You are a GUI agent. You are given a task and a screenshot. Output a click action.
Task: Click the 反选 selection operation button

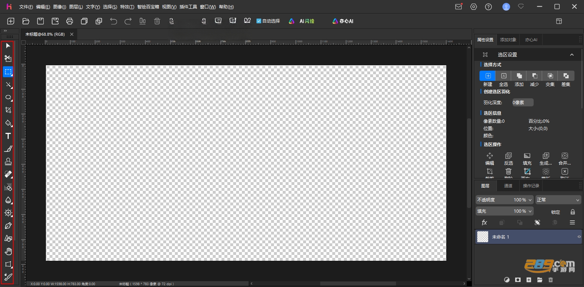click(x=508, y=159)
